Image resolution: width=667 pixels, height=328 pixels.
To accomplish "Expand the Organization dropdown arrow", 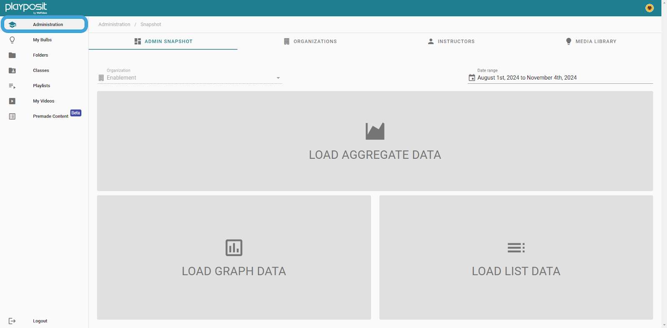I will click(278, 78).
